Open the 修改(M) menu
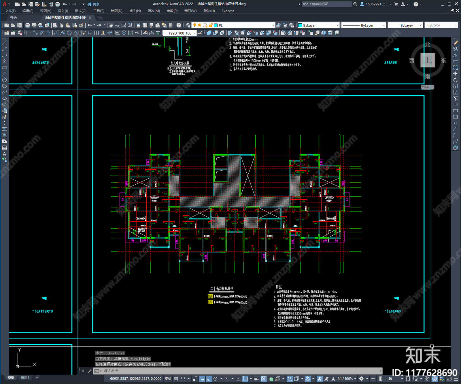Image resolution: width=461 pixels, height=384 pixels. (154, 11)
